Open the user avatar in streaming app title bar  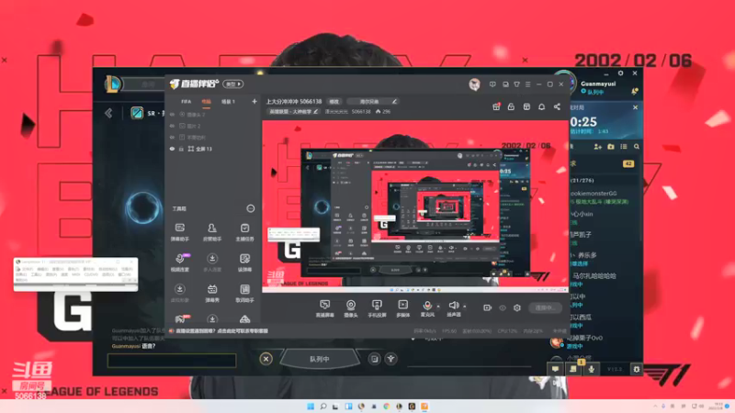coord(474,84)
